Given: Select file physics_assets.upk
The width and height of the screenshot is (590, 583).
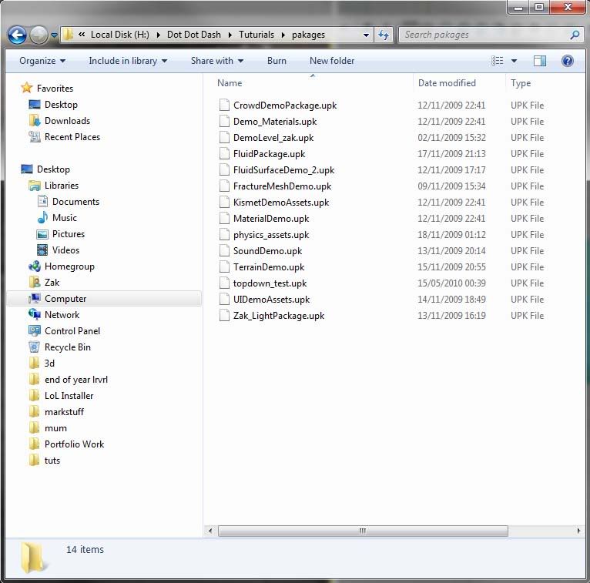Looking at the screenshot, I should point(271,235).
